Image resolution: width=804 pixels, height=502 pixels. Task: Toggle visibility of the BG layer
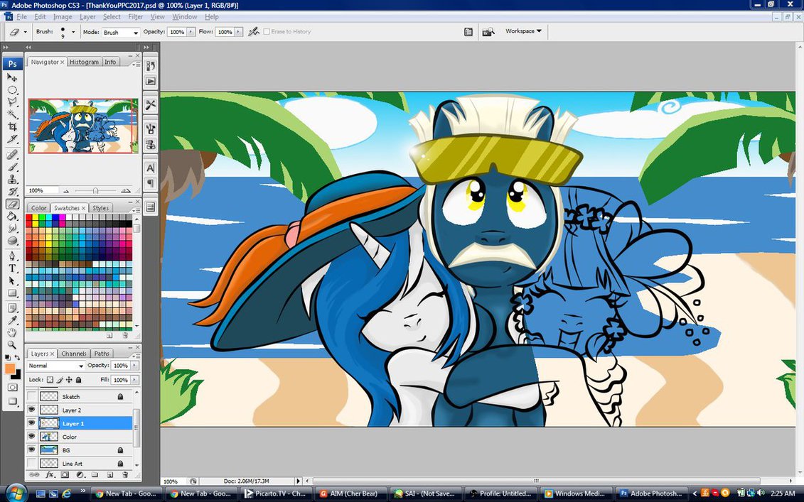(x=31, y=450)
